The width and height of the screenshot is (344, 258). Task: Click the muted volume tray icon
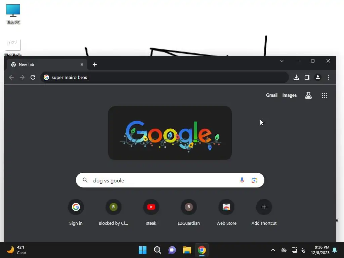303,250
